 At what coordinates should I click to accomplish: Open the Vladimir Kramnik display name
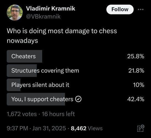(50, 8)
